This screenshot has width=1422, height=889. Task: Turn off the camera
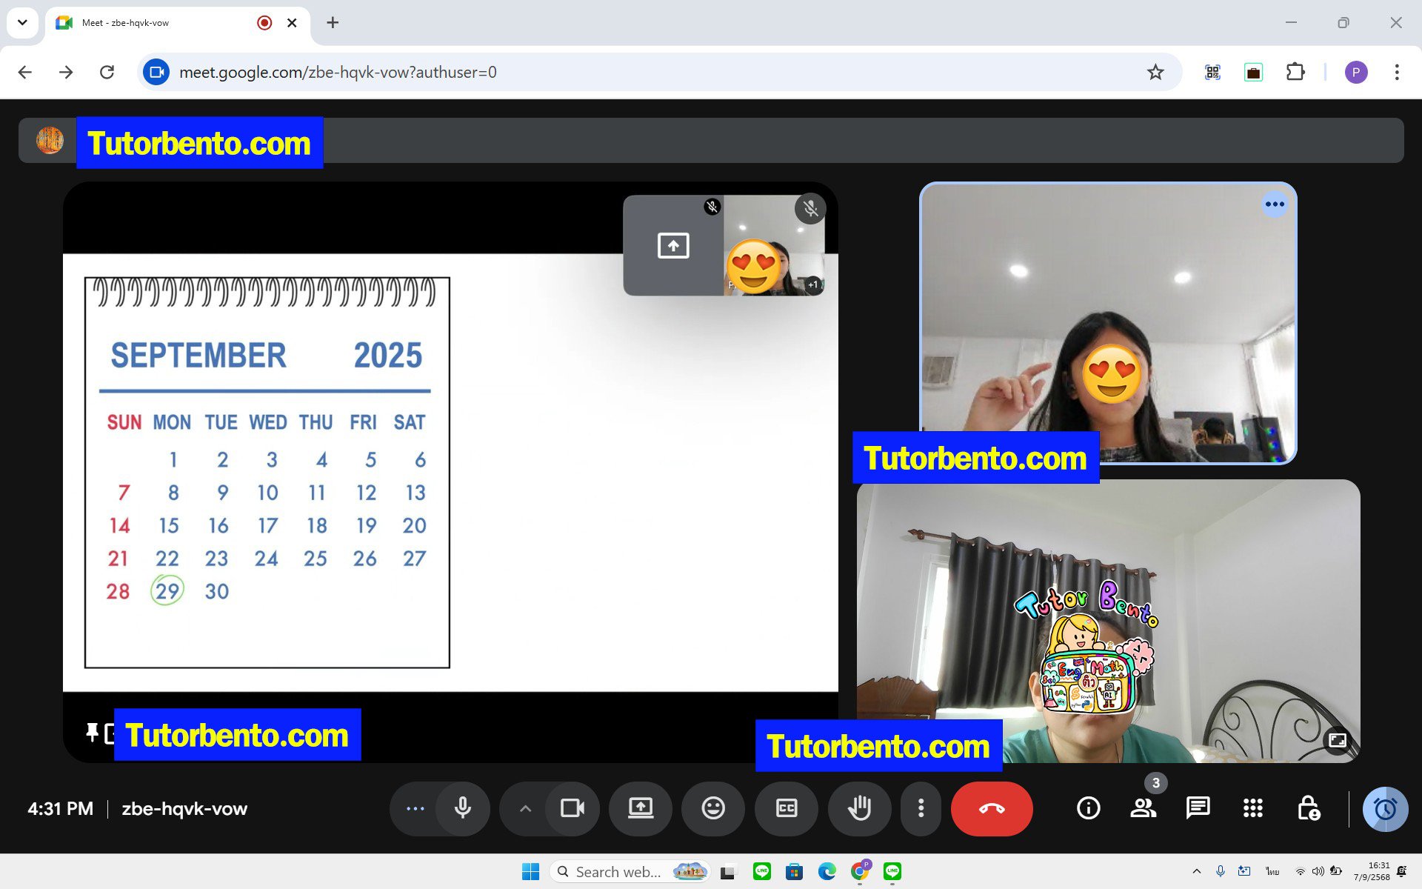coord(572,808)
